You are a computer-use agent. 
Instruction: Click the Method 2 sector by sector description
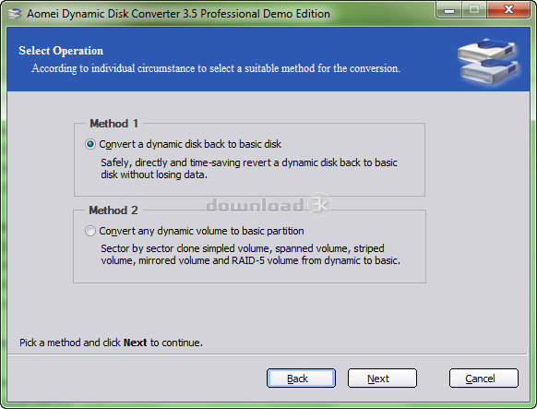[x=250, y=255]
